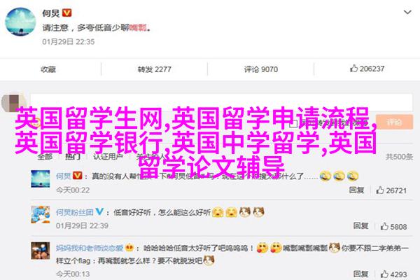The image size is (420, 280).
Task: Click the orange verified badge beside the post author's name
Action: click(66, 13)
